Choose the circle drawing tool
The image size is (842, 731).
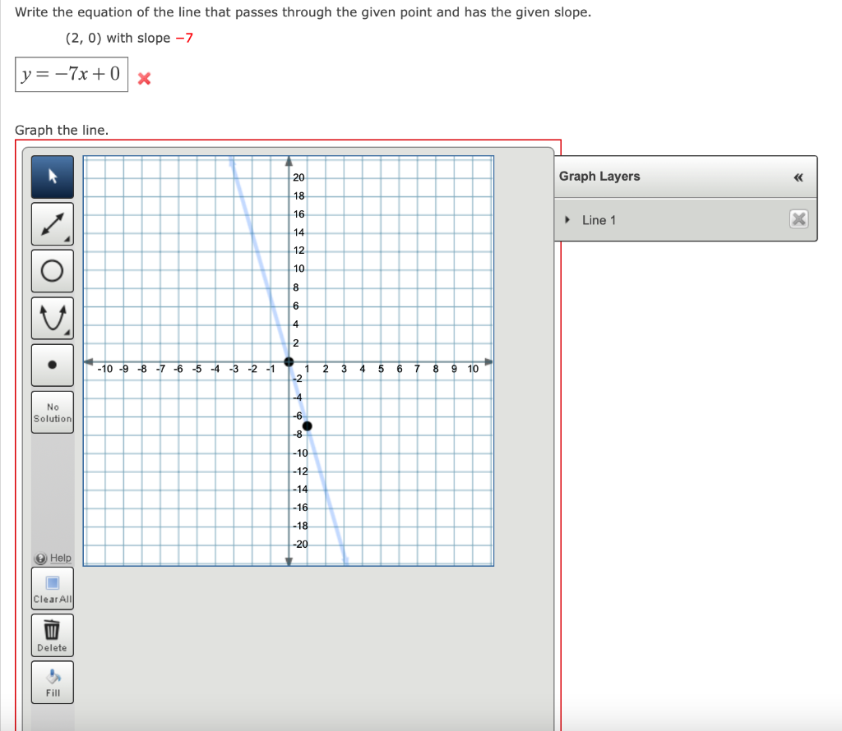click(52, 271)
